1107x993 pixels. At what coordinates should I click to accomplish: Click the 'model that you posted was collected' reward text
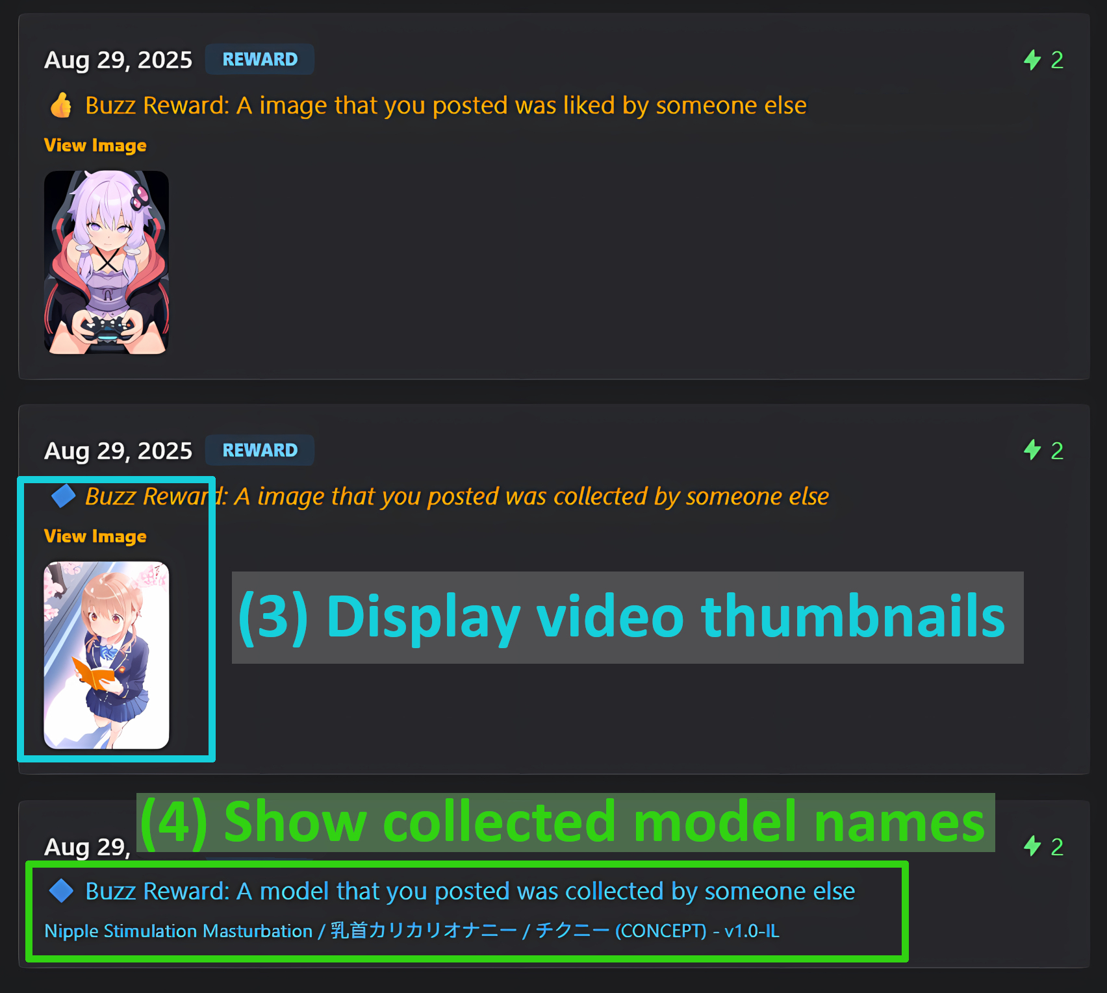click(x=470, y=891)
